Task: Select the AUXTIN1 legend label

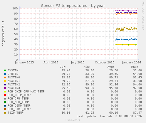Action: (14, 81)
